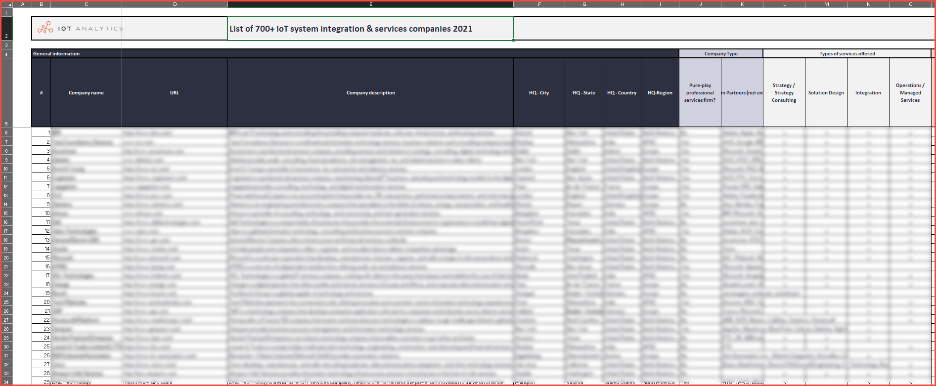
Task: Select the # cell containing 28
Action: [41, 373]
